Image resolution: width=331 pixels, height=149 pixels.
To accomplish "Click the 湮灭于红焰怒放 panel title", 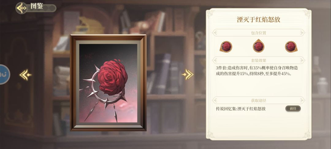I will click(x=258, y=20).
